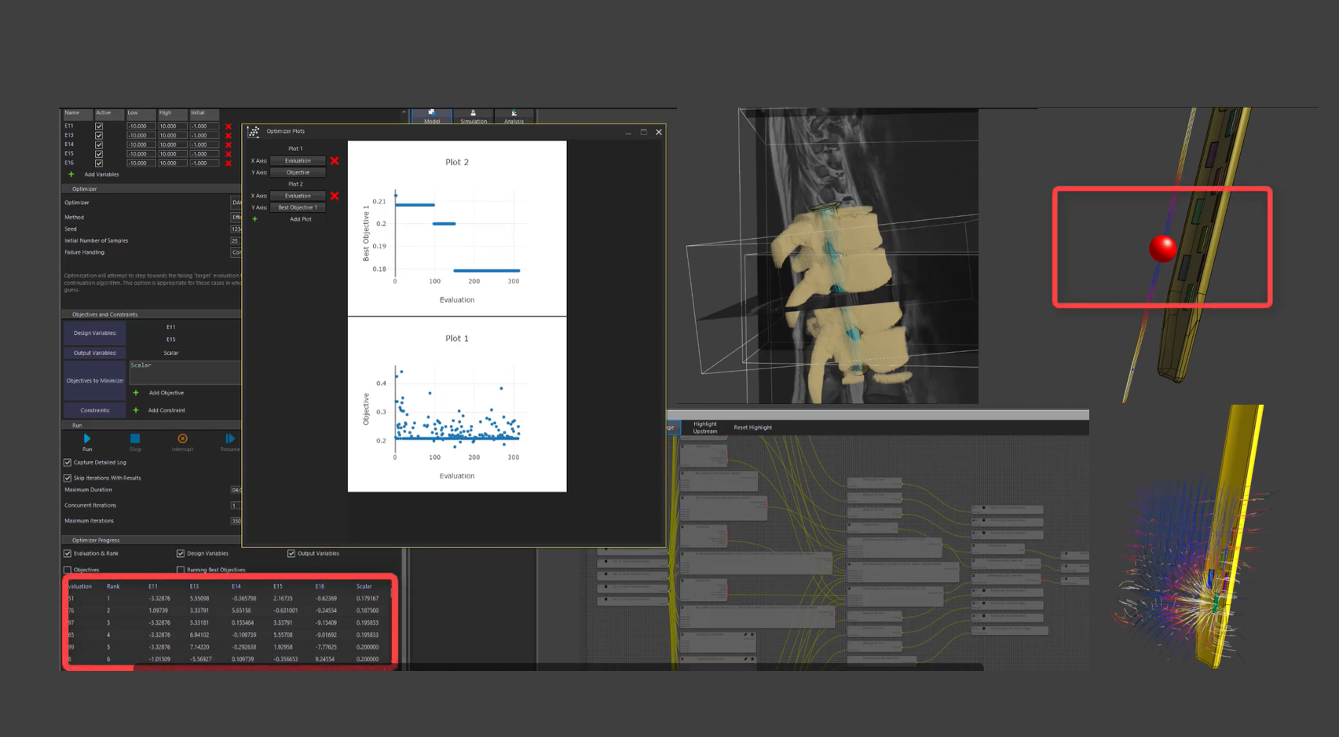
Task: Click the Constraints button
Action: click(95, 410)
